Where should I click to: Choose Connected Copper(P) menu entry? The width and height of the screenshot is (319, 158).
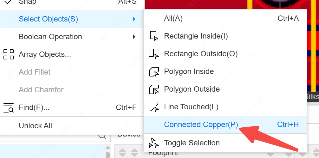click(201, 125)
